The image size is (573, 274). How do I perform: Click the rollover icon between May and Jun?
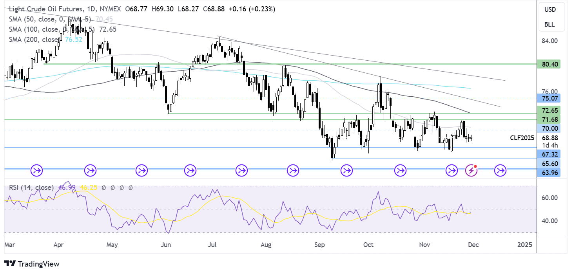point(141,170)
